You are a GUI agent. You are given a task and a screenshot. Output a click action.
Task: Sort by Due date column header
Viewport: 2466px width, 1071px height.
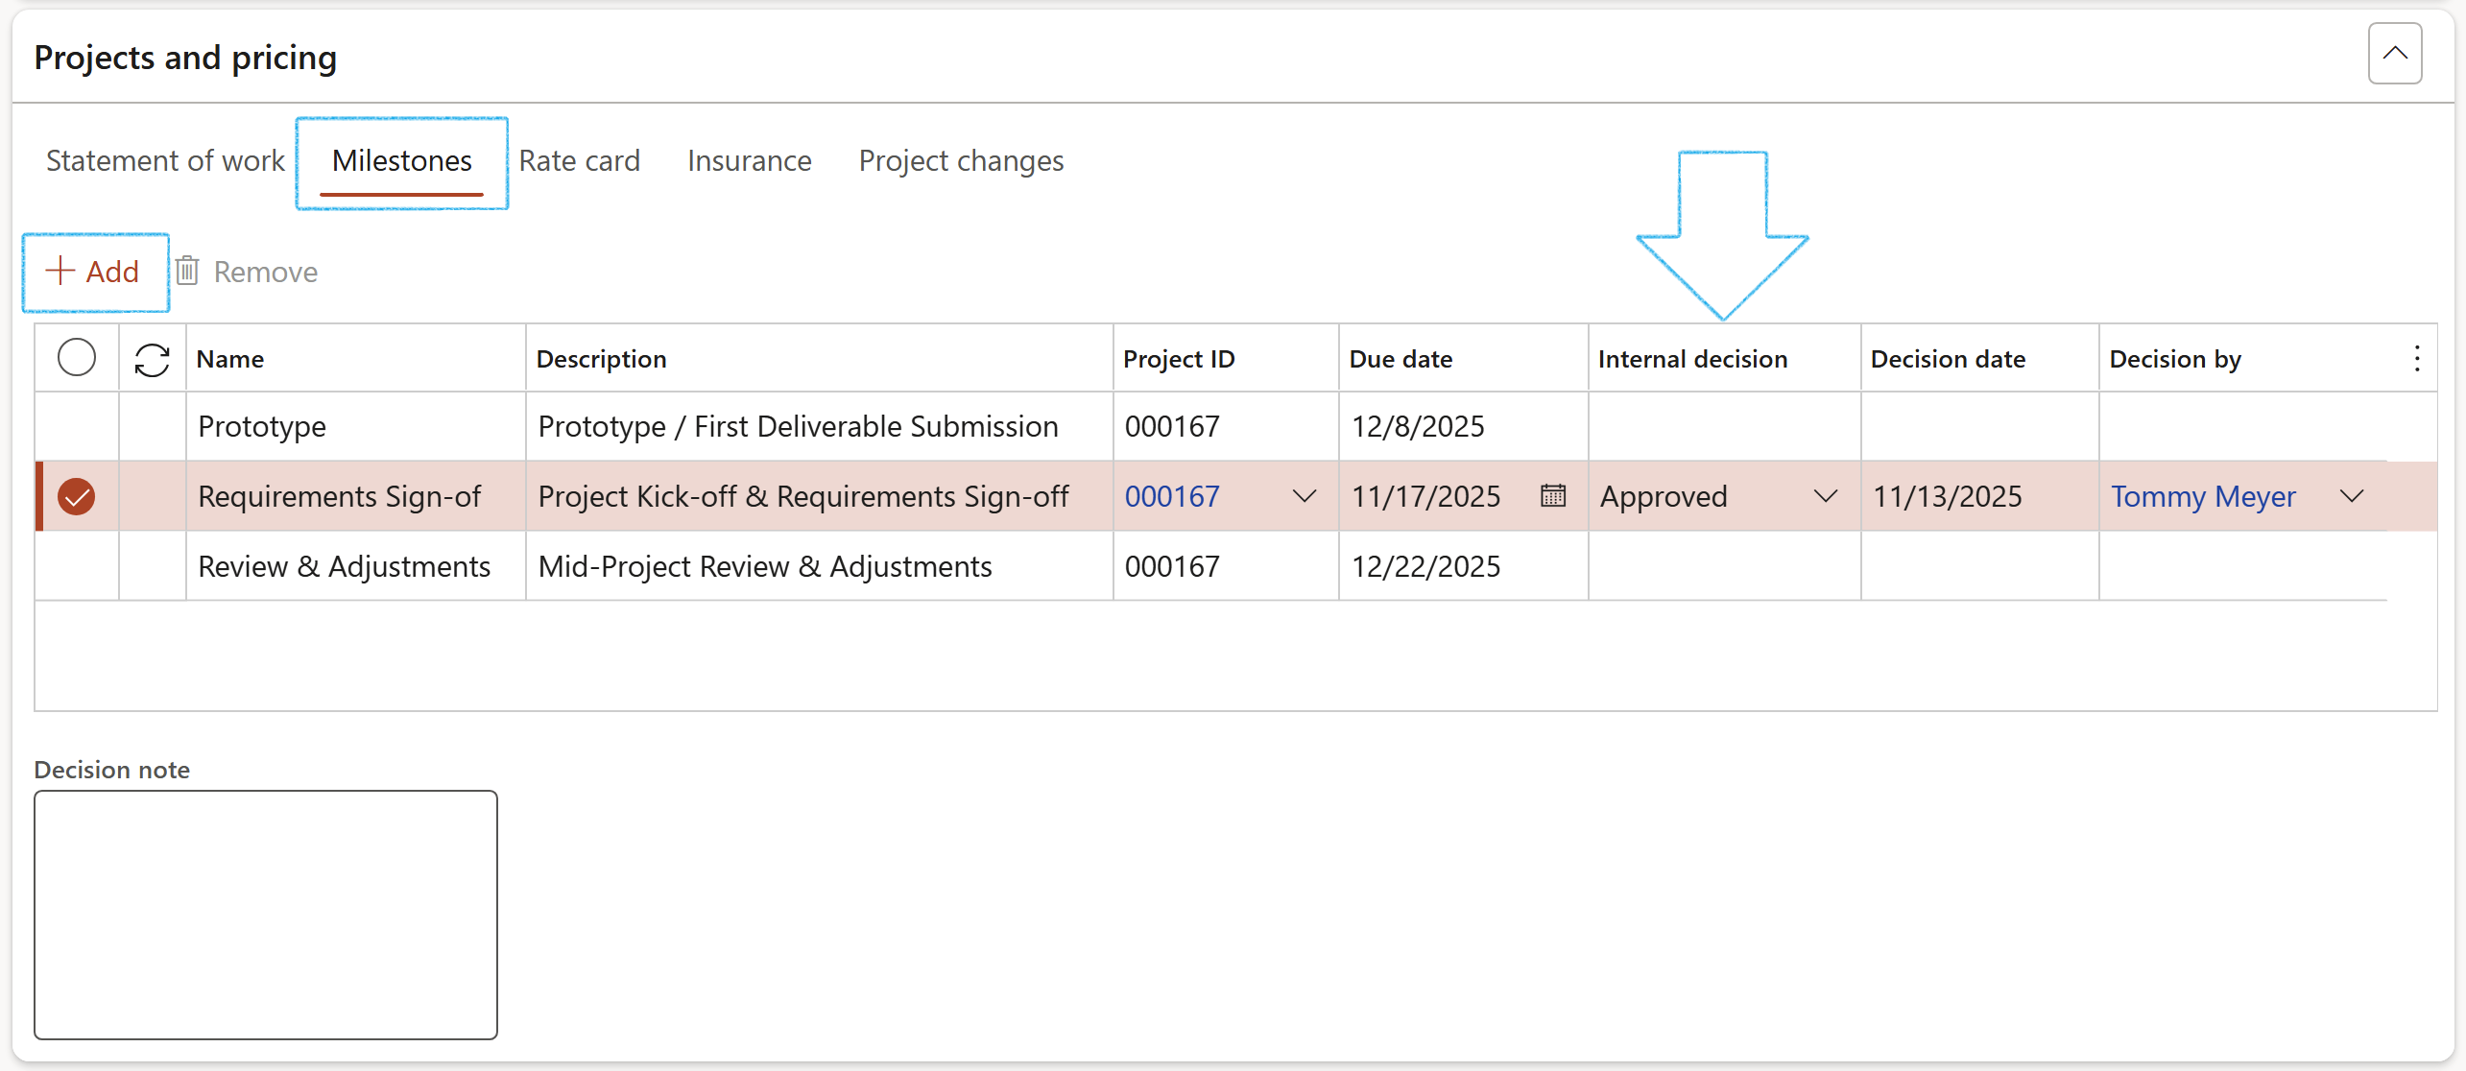click(1401, 359)
